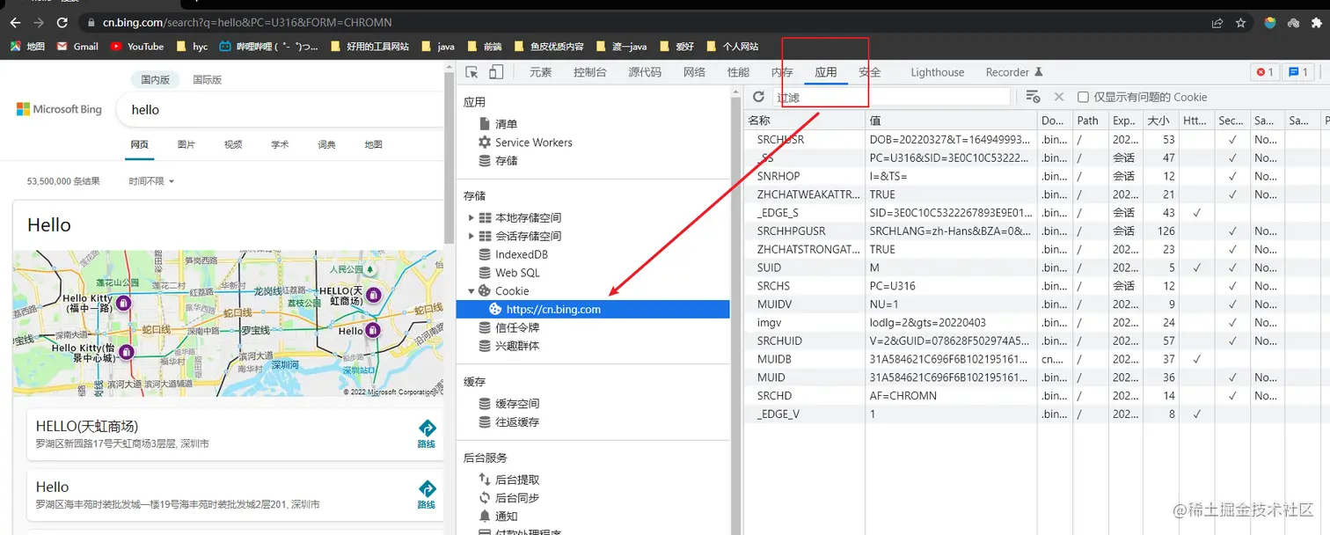This screenshot has width=1330, height=535.
Task: Click the Microsoft Bing logo
Action: (x=59, y=109)
